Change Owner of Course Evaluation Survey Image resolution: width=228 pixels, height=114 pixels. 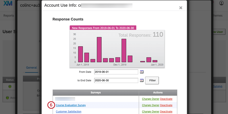(x=150, y=105)
